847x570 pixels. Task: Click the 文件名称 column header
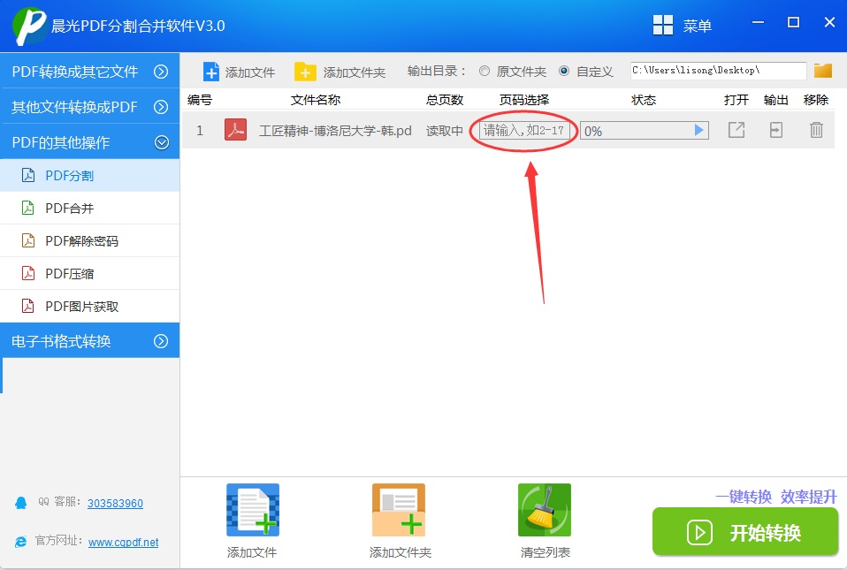click(x=316, y=100)
